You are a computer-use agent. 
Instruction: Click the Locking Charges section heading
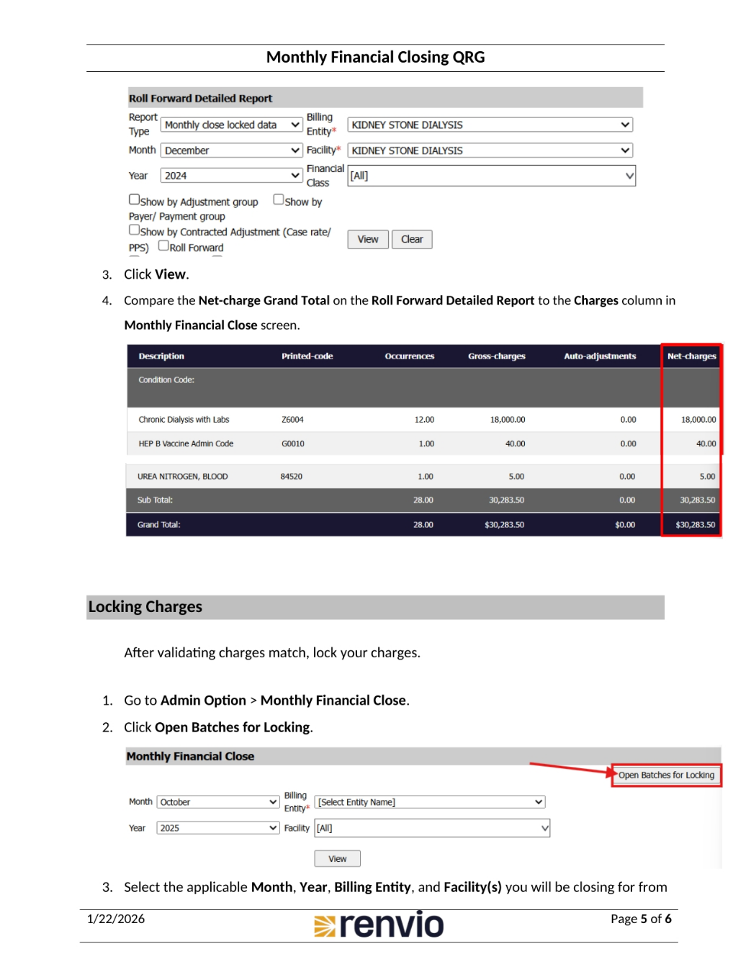(145, 607)
